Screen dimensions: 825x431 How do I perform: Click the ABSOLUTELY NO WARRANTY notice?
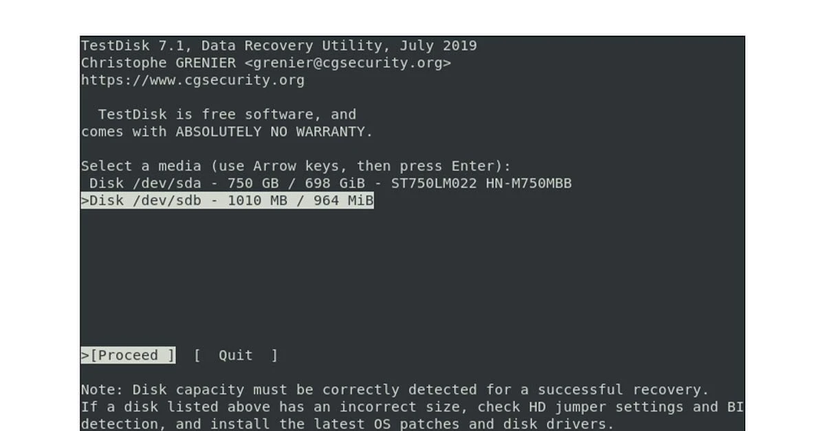pyautogui.click(x=275, y=131)
